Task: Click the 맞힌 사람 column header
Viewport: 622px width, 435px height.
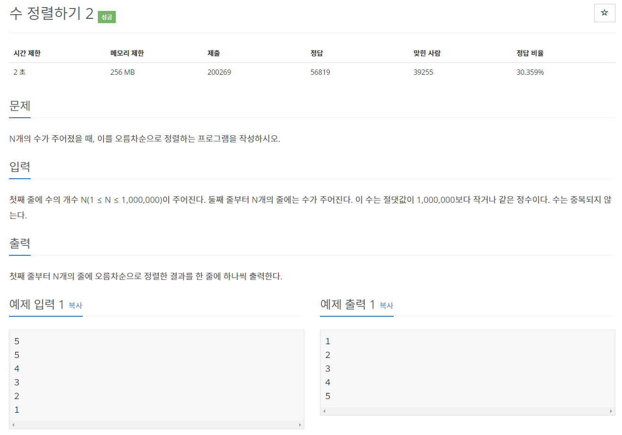Action: click(x=427, y=53)
